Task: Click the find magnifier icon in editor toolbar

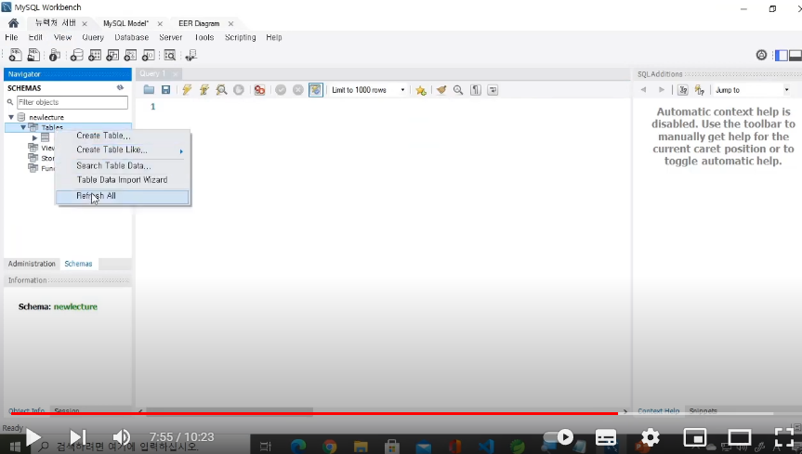Action: [458, 90]
